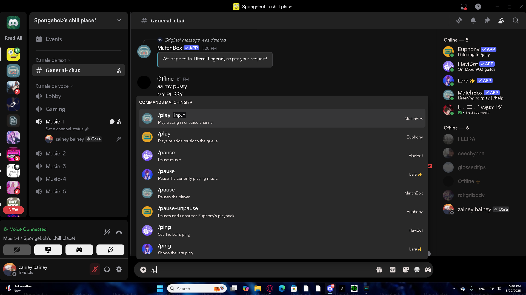The height and width of the screenshot is (295, 526).
Task: Toggle the member list
Action: click(x=501, y=20)
